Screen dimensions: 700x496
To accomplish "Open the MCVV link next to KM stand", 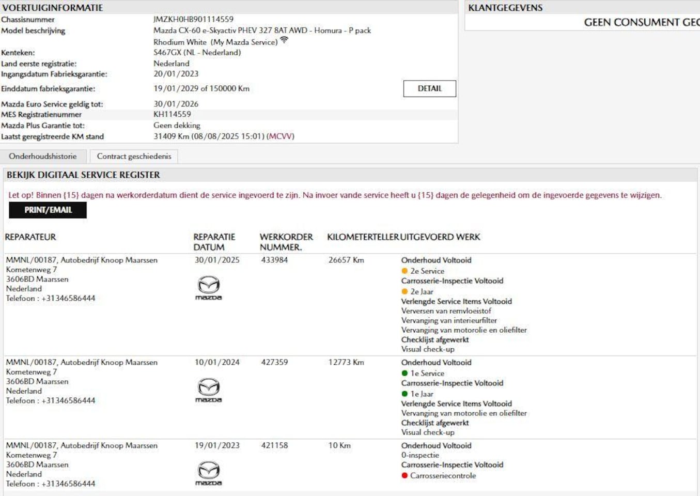I will tap(281, 136).
